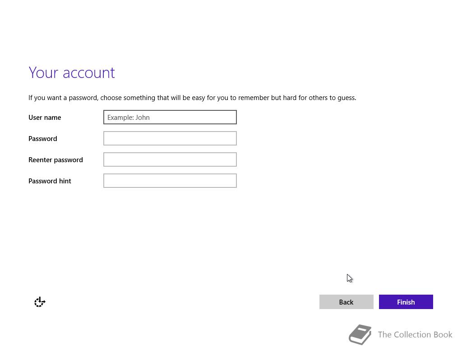Screen dimensions: 462x346
Task: Click the 'Reenter password' label
Action: (x=55, y=160)
